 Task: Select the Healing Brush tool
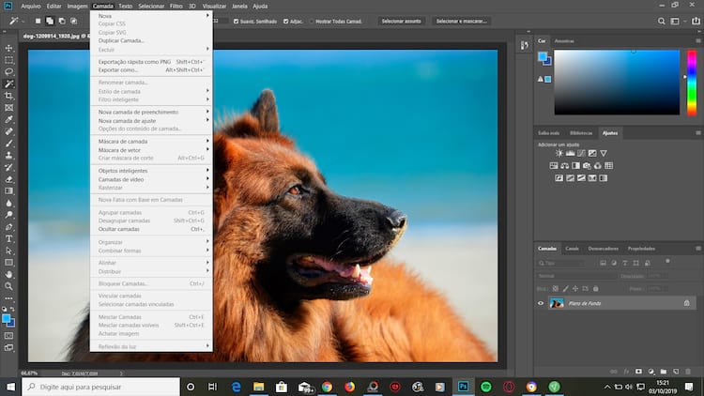pos(9,131)
